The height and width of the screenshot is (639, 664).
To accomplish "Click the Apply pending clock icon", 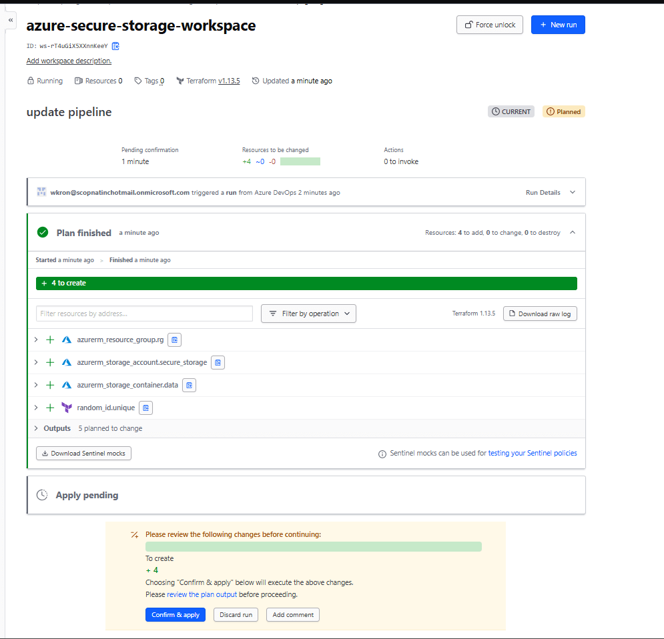I will tap(42, 495).
